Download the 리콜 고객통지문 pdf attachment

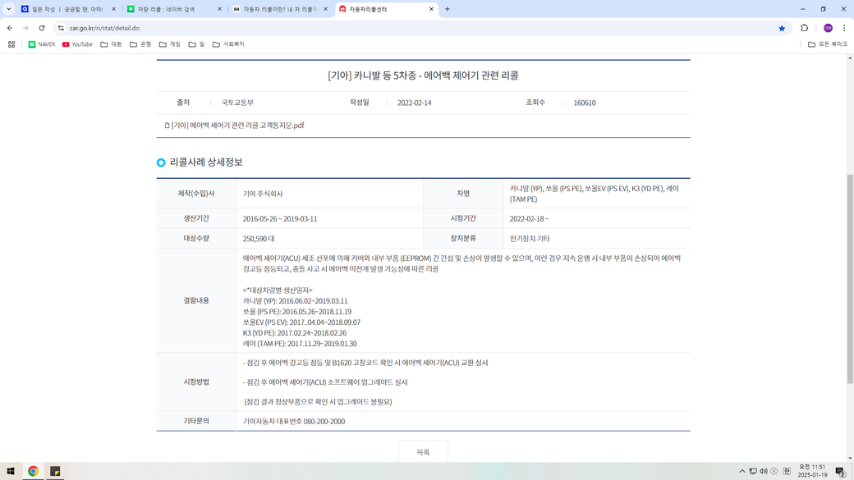click(236, 126)
